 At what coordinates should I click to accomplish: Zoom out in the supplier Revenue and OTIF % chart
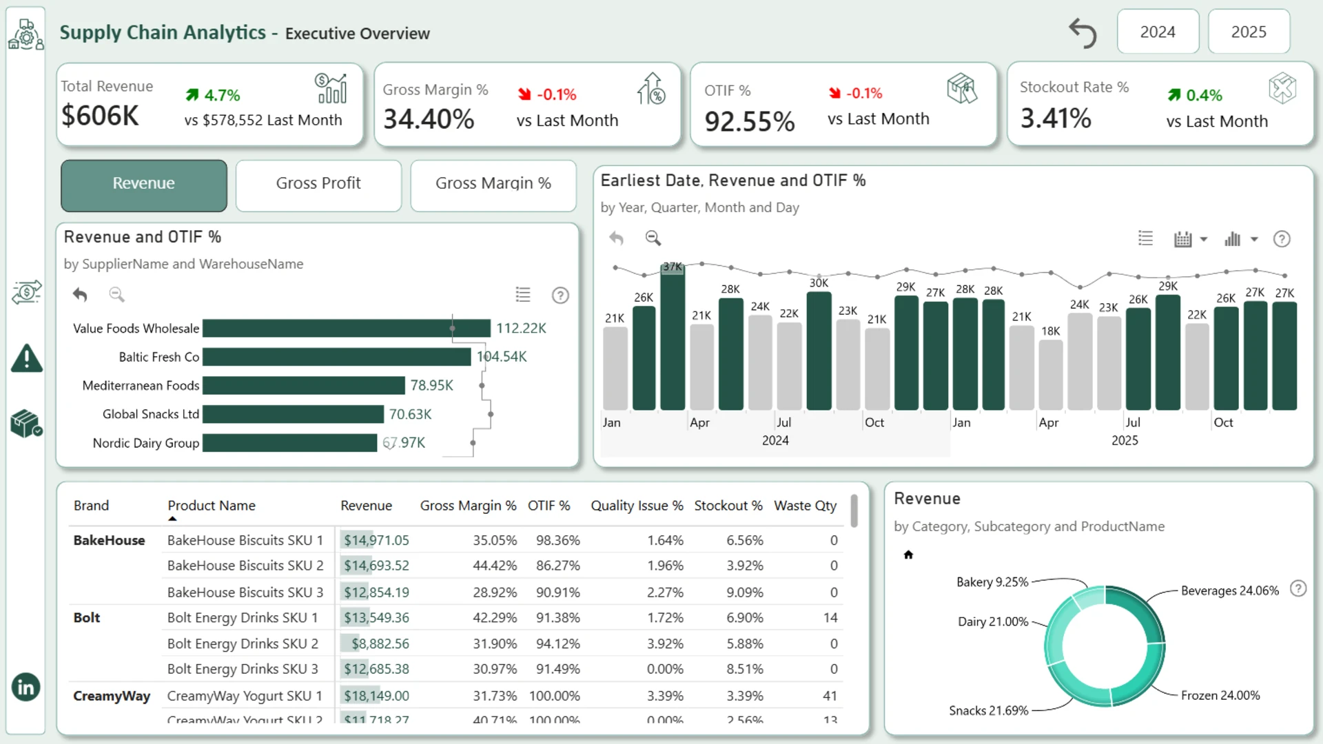116,295
